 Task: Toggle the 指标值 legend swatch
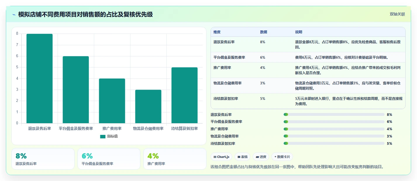coord(103,136)
